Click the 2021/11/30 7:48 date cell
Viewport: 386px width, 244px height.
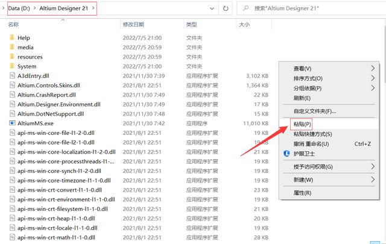pos(144,114)
